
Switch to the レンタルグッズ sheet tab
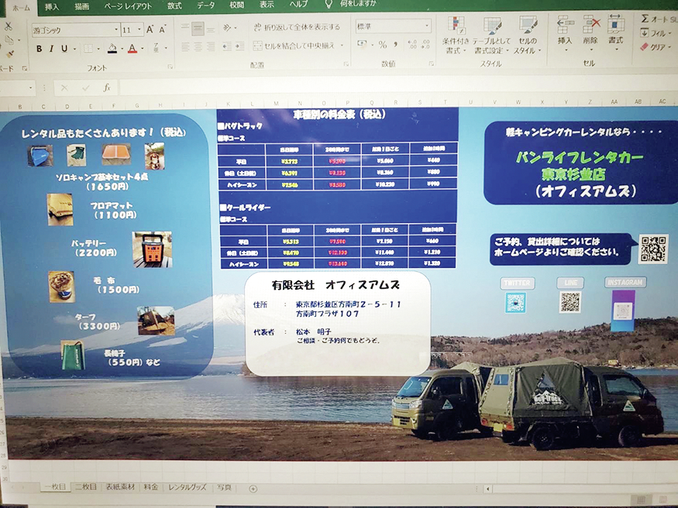click(x=188, y=487)
